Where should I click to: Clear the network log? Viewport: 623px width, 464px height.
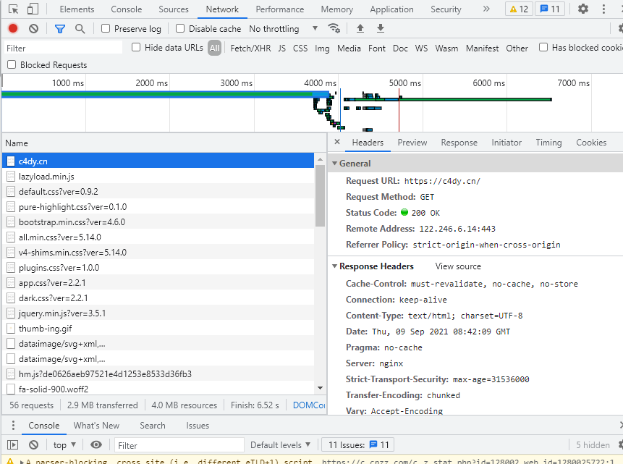point(33,28)
